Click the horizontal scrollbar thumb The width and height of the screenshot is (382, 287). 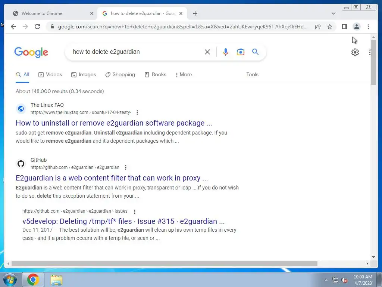[x=165, y=263]
